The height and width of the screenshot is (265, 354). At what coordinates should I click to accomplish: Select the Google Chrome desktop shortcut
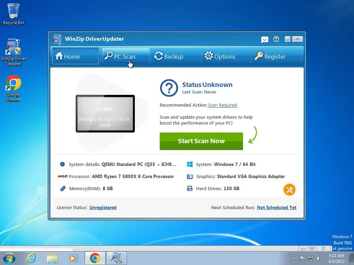click(13, 89)
